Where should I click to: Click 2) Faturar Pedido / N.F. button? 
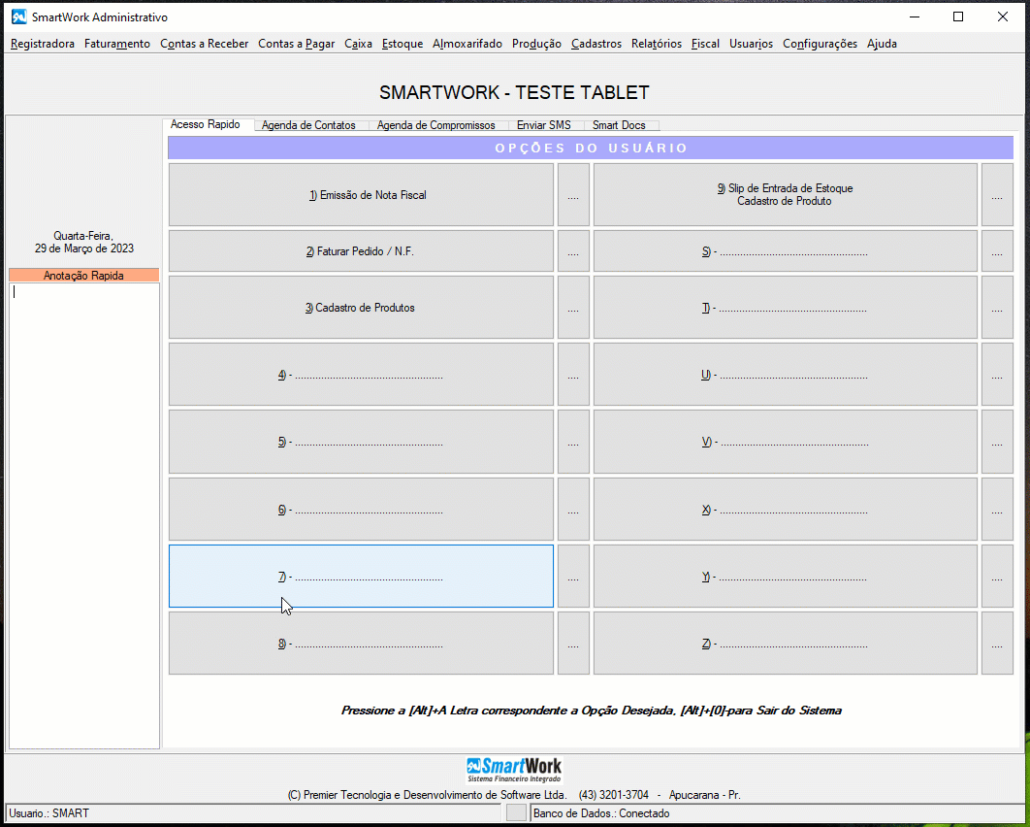coord(362,251)
